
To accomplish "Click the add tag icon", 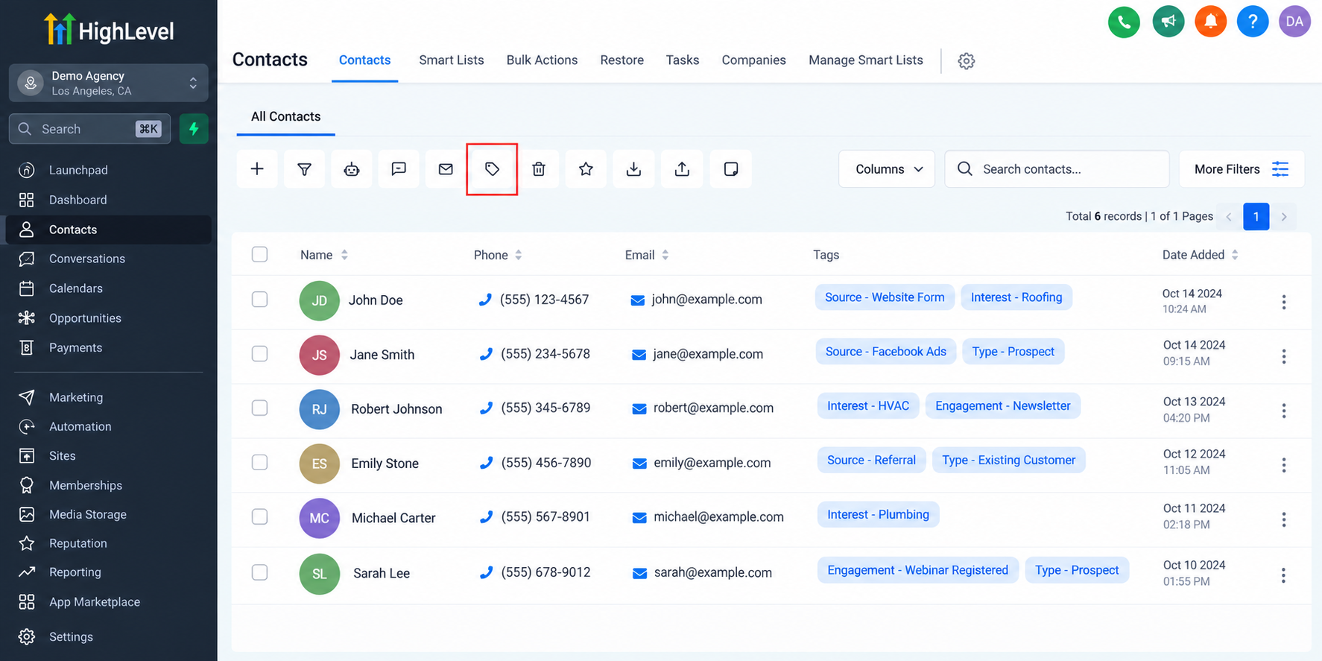I will click(492, 169).
